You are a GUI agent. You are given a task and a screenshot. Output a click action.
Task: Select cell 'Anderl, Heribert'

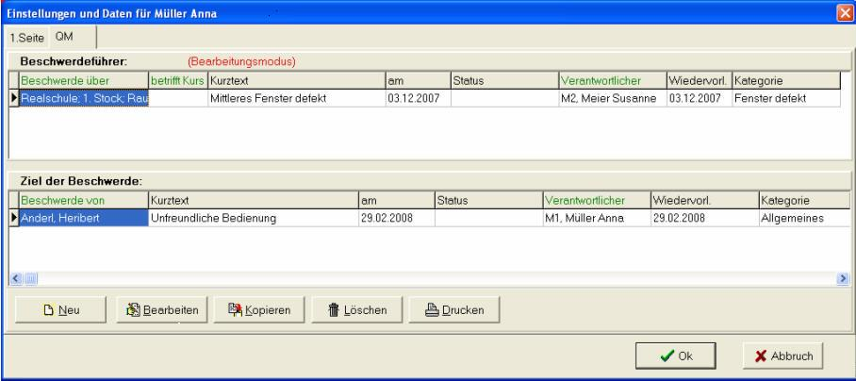(x=84, y=218)
